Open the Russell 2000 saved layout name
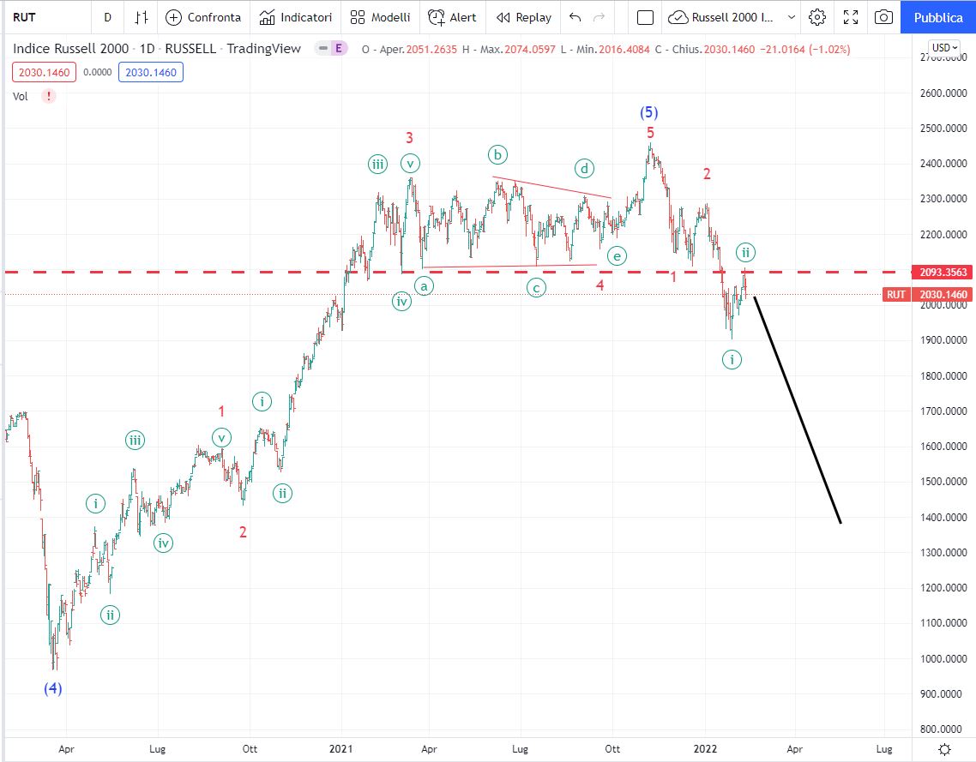This screenshot has width=976, height=762. pyautogui.click(x=720, y=17)
